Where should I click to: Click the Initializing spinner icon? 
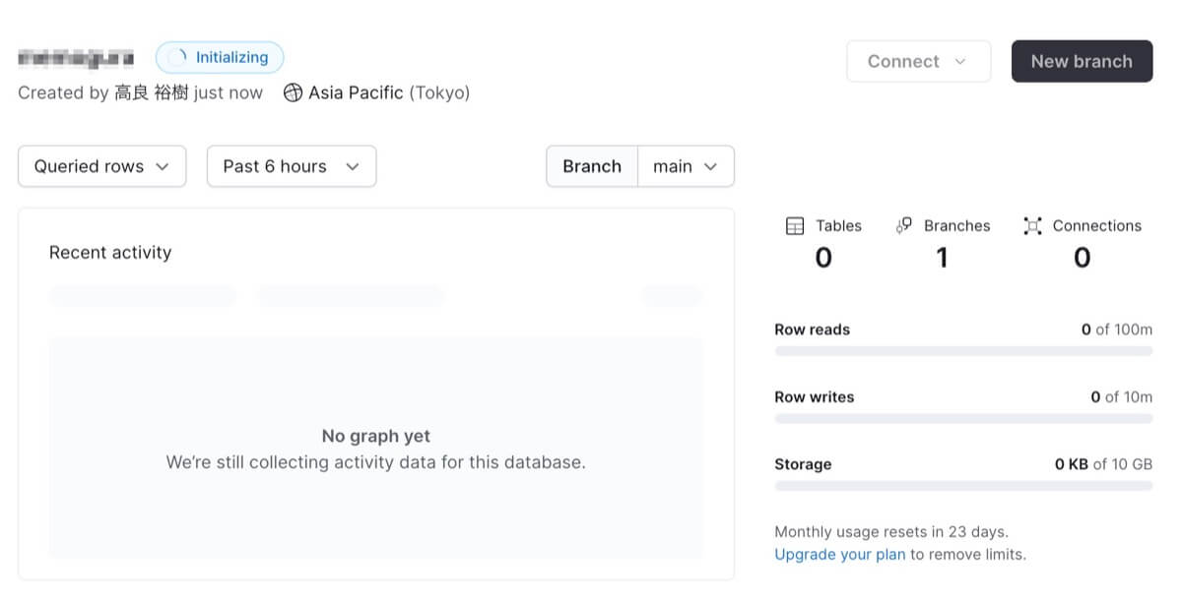[177, 58]
